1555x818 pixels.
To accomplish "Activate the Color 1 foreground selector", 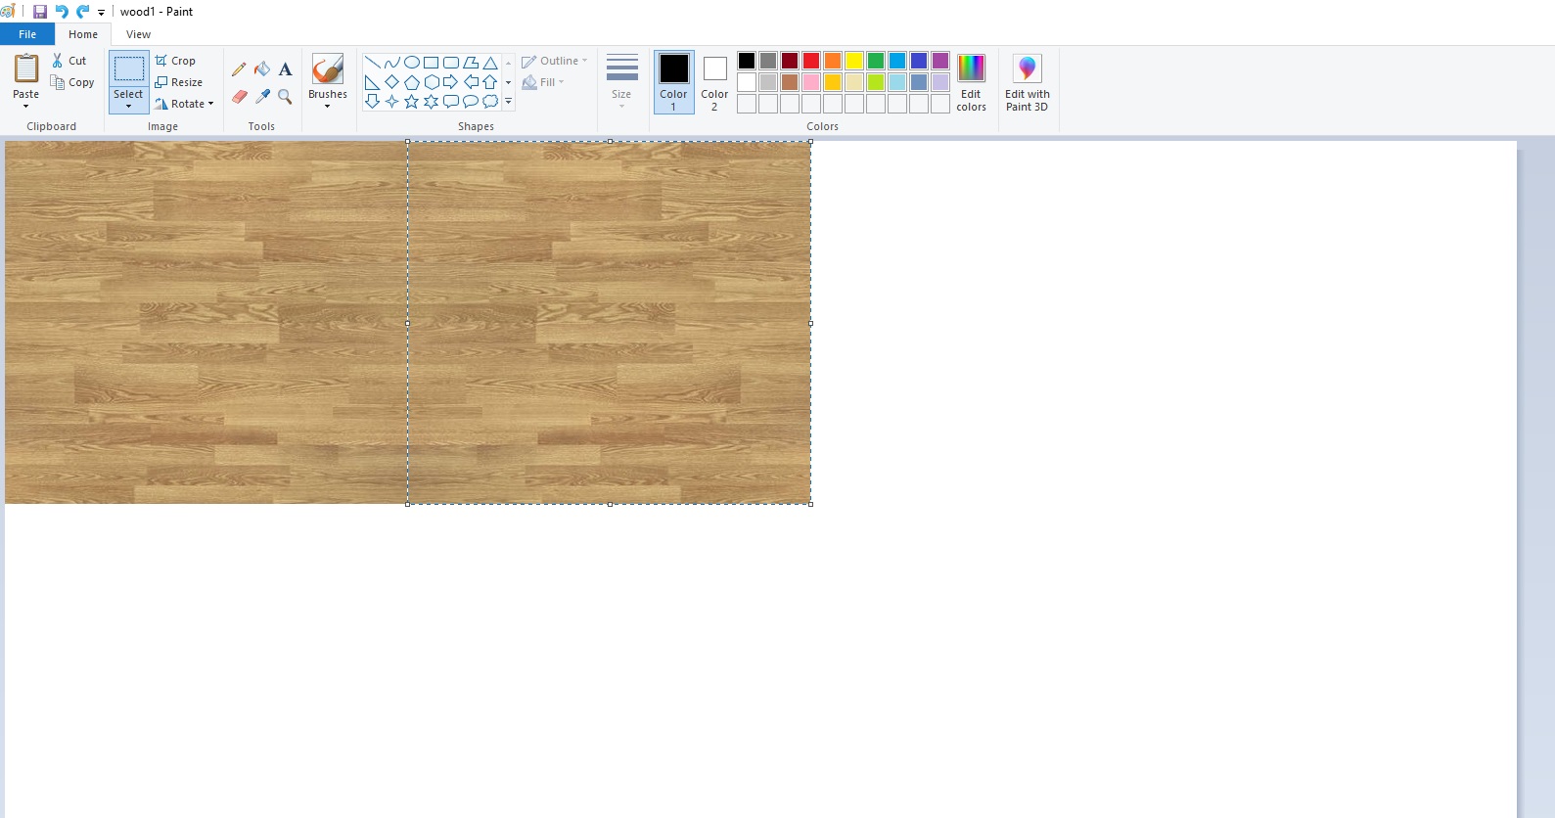I will click(x=674, y=82).
